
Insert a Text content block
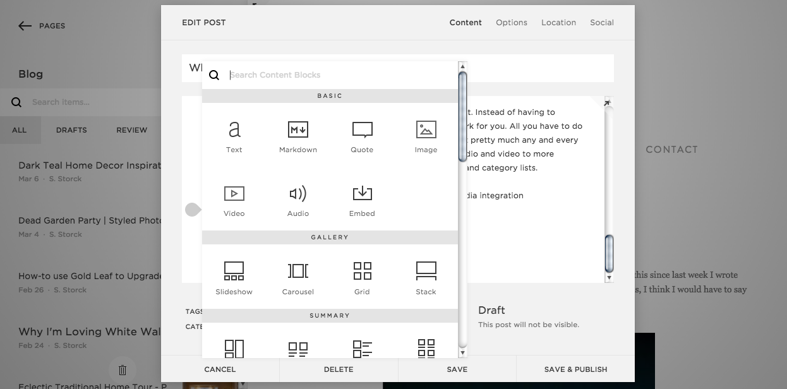[234, 136]
